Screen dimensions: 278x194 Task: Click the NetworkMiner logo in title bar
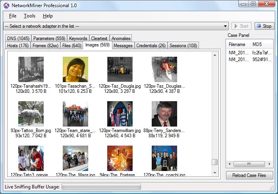(6, 6)
